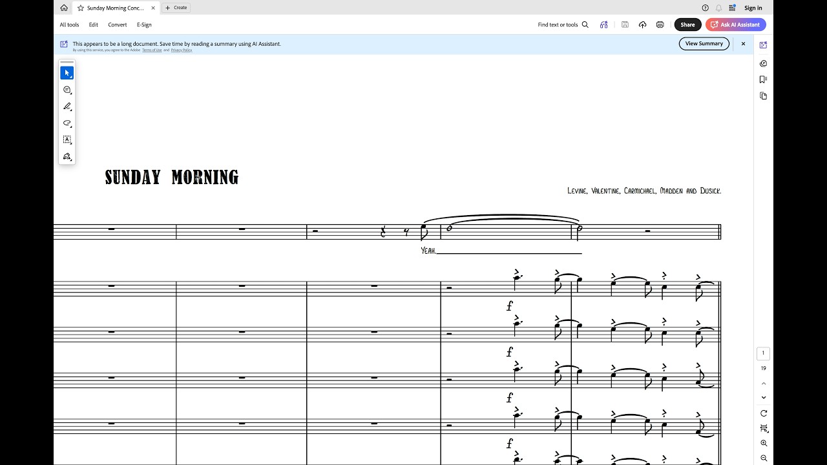This screenshot has width=827, height=465.
Task: Open the notifications bell
Action: [x=718, y=8]
